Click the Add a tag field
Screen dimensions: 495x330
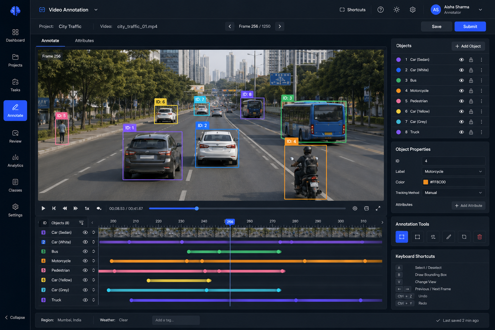176,320
